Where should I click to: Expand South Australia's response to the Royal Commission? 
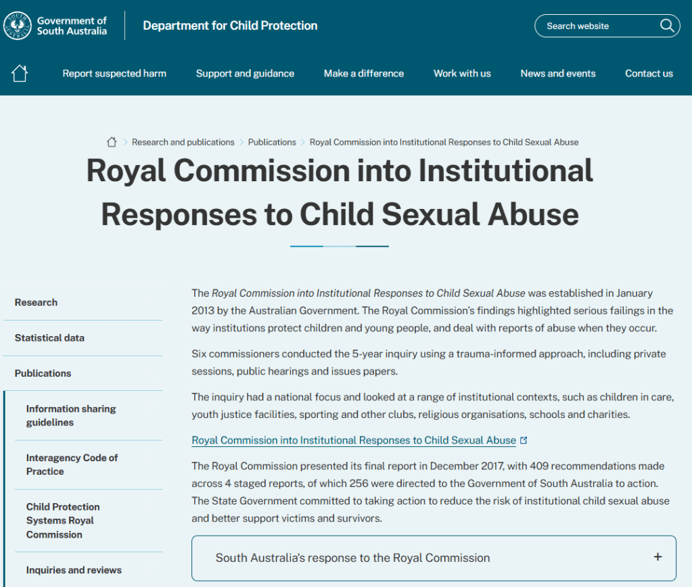[x=352, y=558]
